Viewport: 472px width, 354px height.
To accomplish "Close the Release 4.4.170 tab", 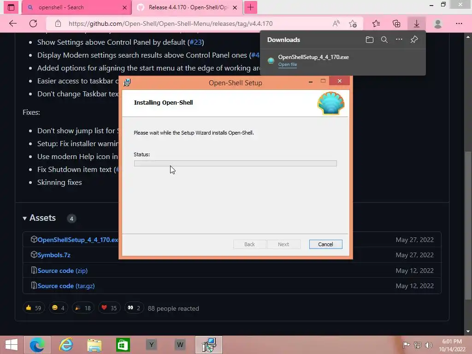I will [235, 7].
